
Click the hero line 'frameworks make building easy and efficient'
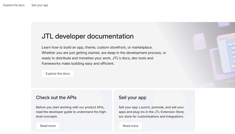[78, 64]
